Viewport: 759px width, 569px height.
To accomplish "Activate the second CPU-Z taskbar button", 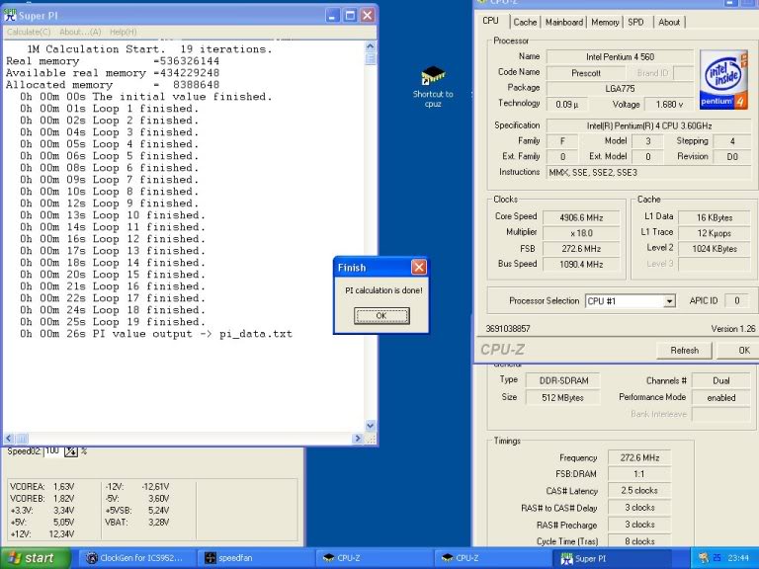I will point(491,558).
